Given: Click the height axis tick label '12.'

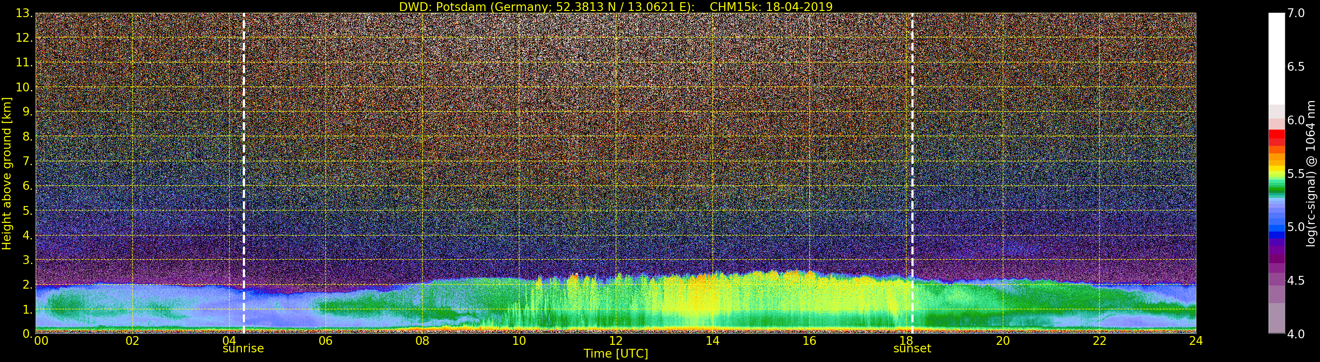Looking at the screenshot, I should [x=25, y=38].
